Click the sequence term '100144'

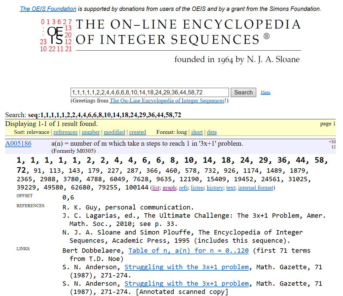coord(137,187)
